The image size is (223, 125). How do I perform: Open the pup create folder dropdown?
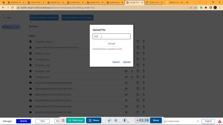(181, 121)
